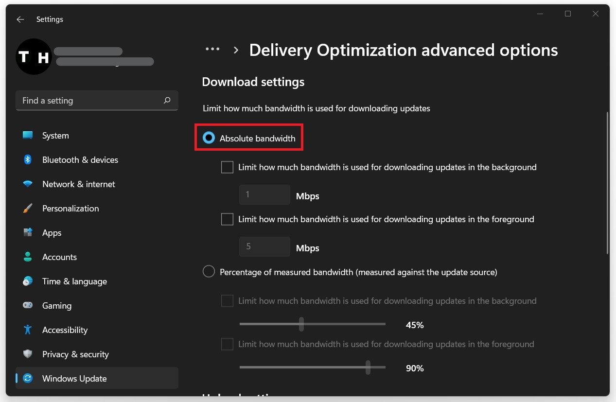
Task: Click the vertical scrollbar on right
Action: 607,183
